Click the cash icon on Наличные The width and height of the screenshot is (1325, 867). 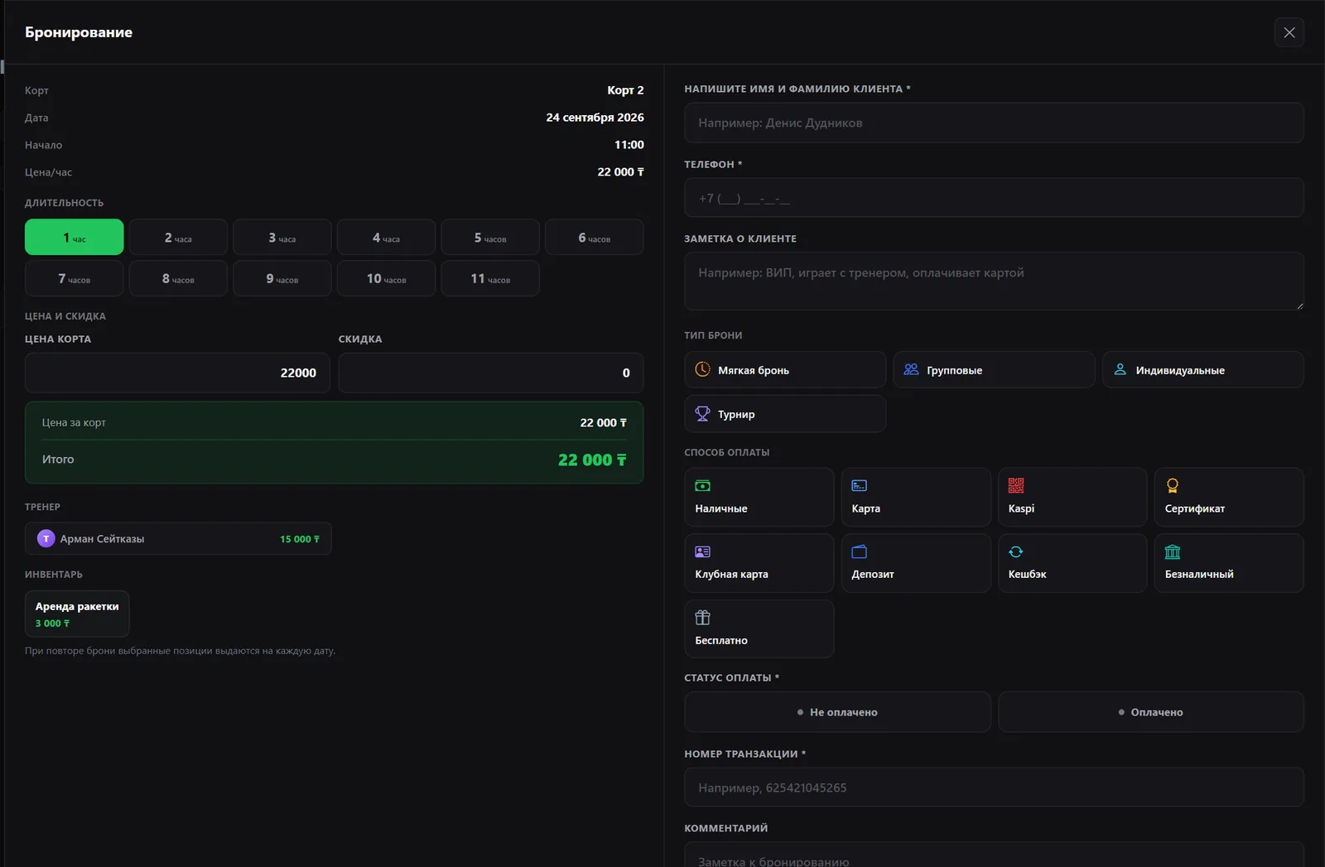(702, 485)
